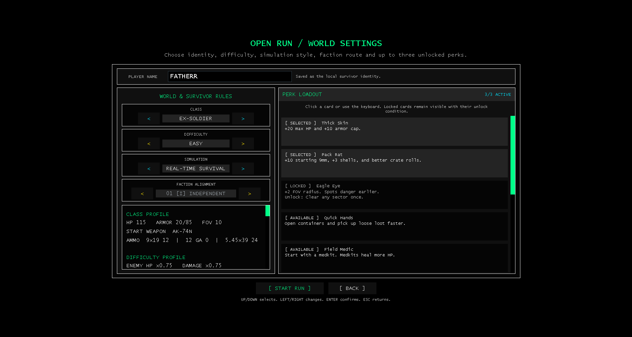Click the OPEN RUN / WORLD SETTINGS title
This screenshot has height=337, width=632.
click(316, 43)
